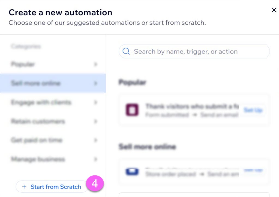Click the pink step 4 badge
Screen dimensions: 279x197
coord(95,183)
